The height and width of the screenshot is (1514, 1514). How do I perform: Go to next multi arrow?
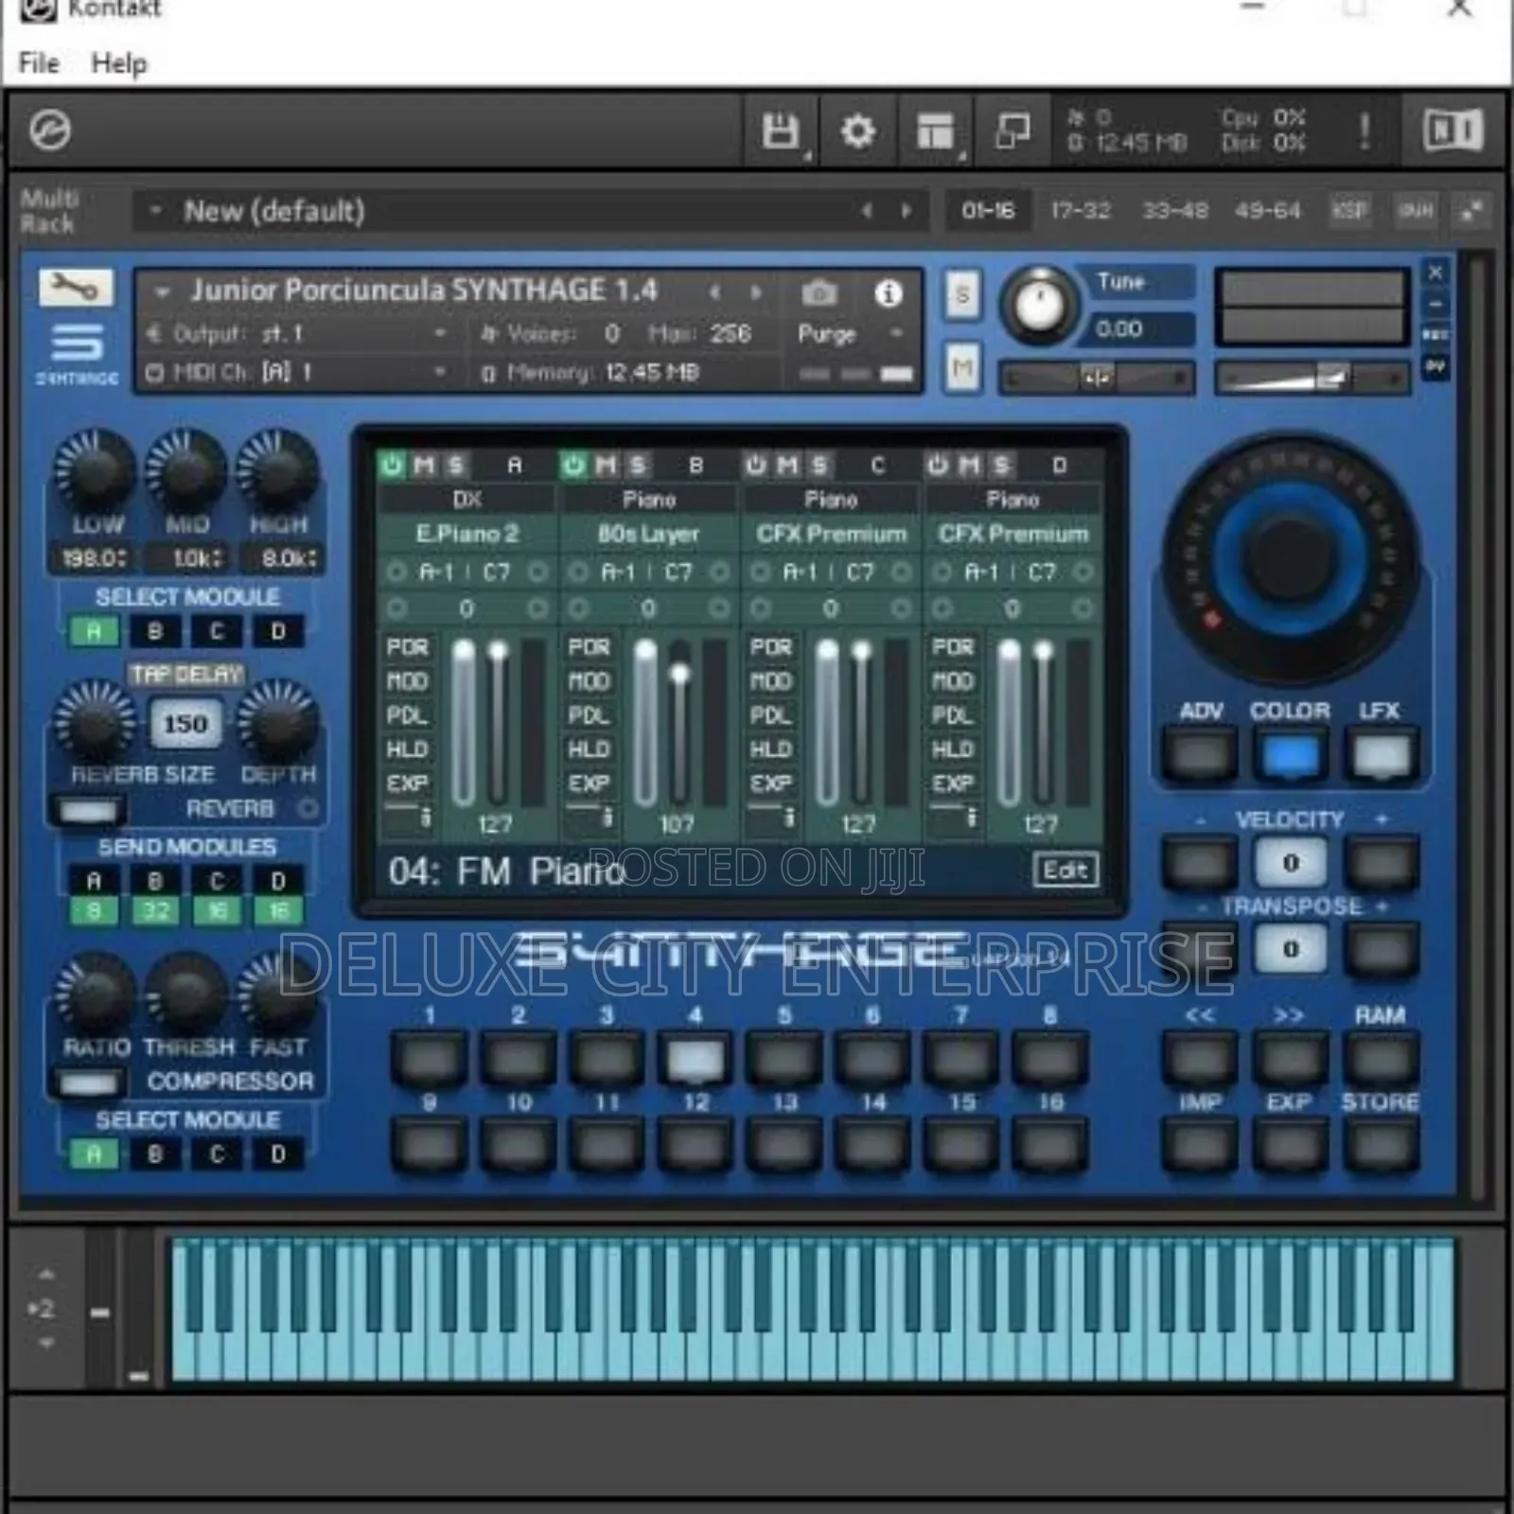[907, 210]
